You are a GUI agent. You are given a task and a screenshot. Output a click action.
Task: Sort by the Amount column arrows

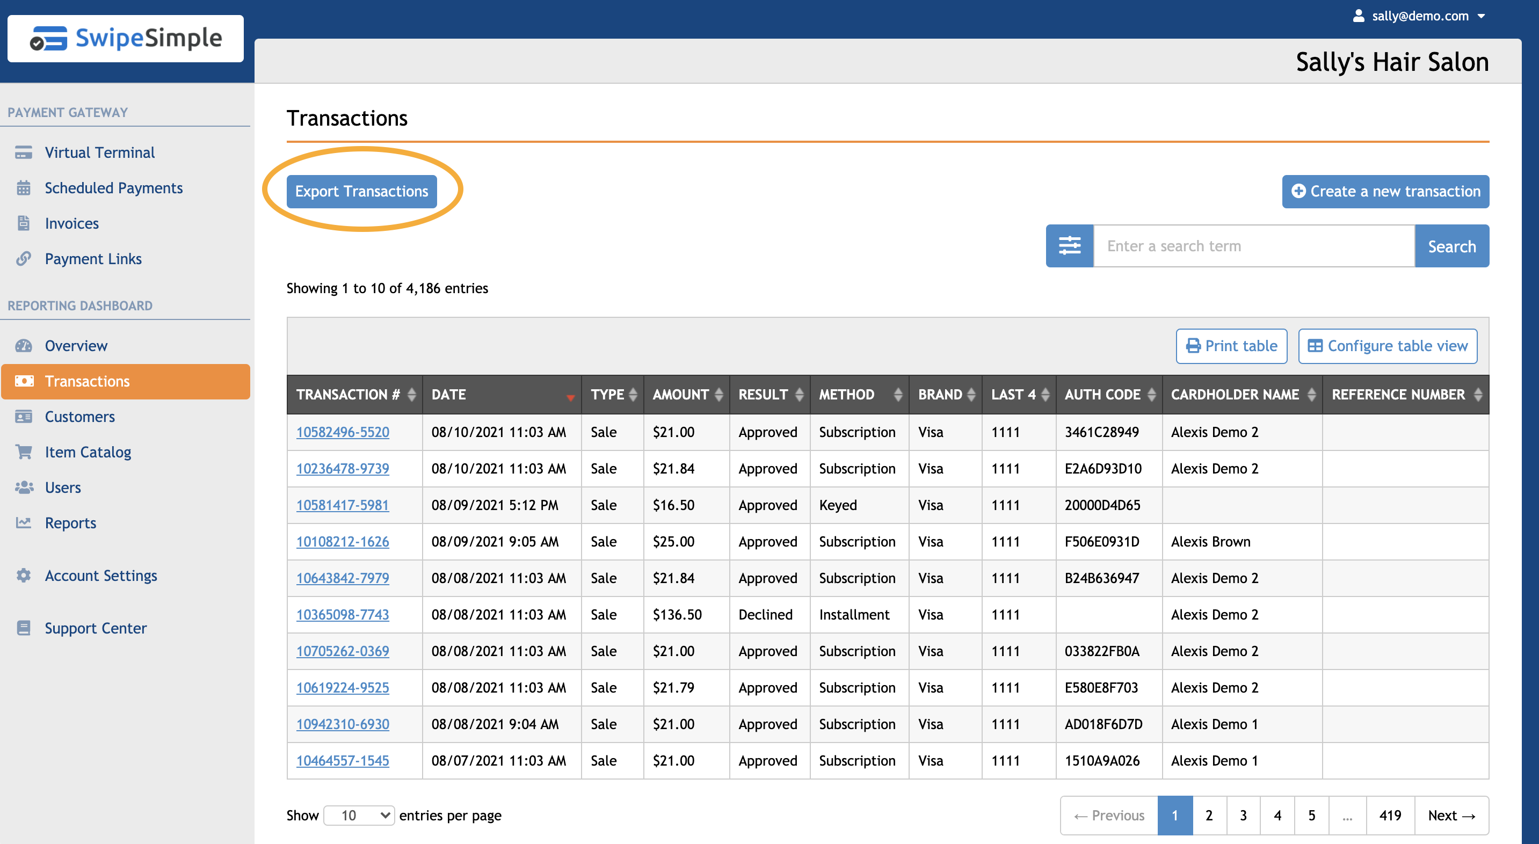click(x=720, y=395)
